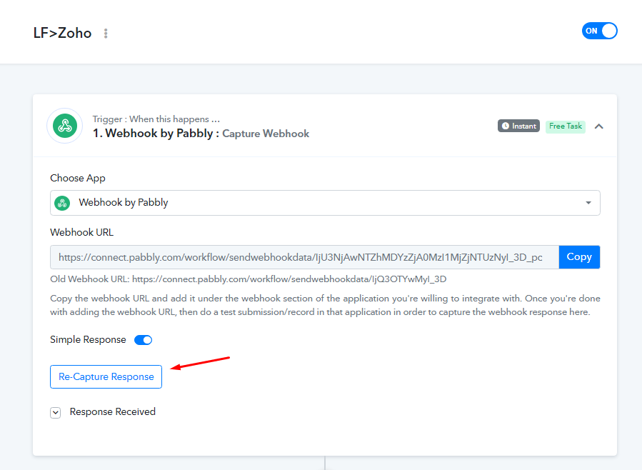Copy the webhook URL
This screenshot has height=470, width=642.
pyautogui.click(x=579, y=257)
